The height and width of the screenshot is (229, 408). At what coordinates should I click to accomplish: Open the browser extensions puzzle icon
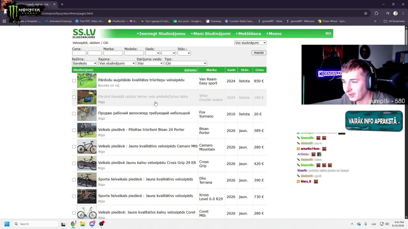[x=376, y=13]
